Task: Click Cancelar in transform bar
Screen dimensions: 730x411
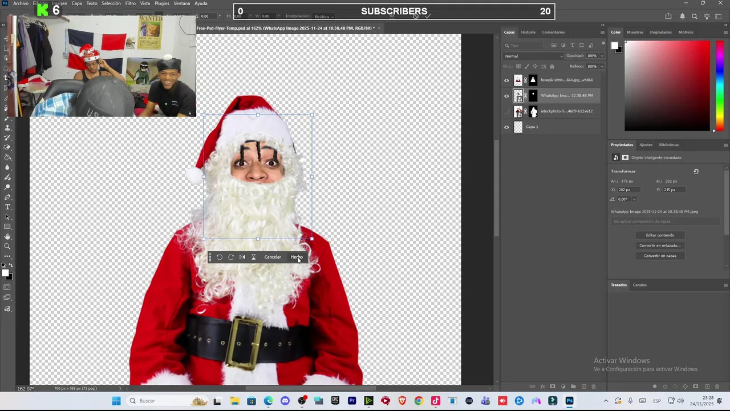Action: [273, 257]
